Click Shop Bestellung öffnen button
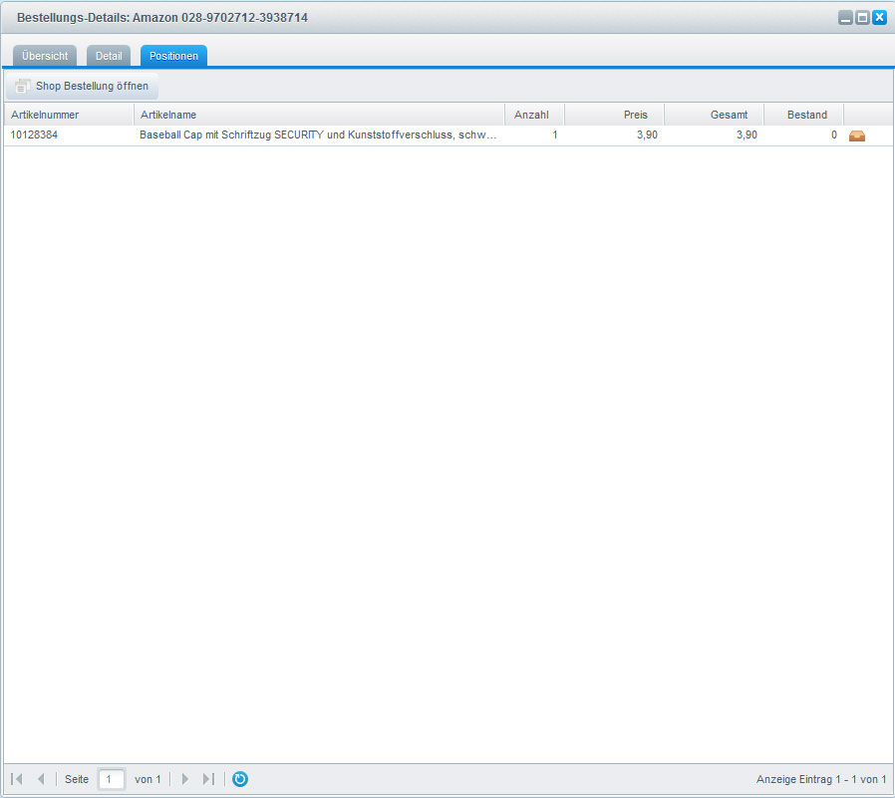895x798 pixels. (x=82, y=86)
